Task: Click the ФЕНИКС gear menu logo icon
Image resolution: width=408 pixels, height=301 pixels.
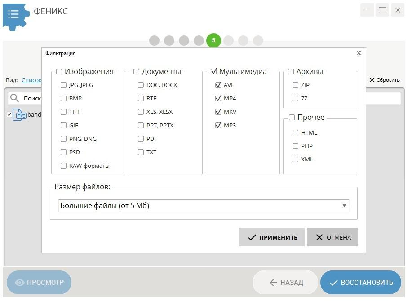Action: (x=14, y=14)
